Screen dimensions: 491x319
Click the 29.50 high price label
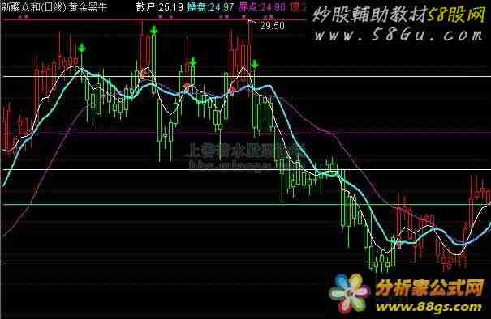(272, 26)
